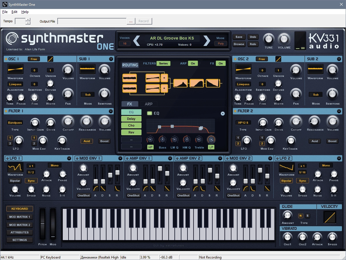This screenshot has width=346, height=260.
Task: Click the Undo button
Action: pos(253,37)
